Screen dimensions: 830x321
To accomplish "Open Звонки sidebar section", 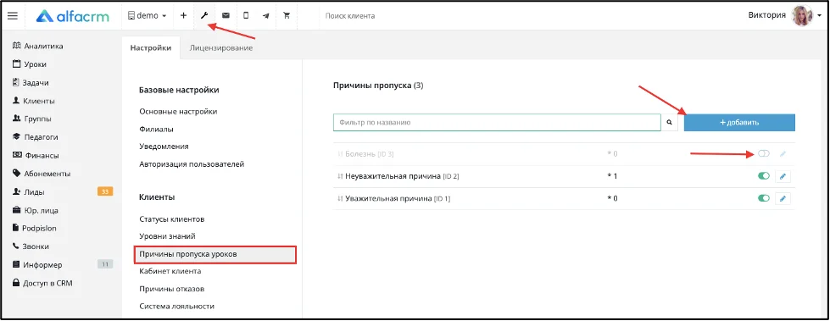I will (31, 246).
